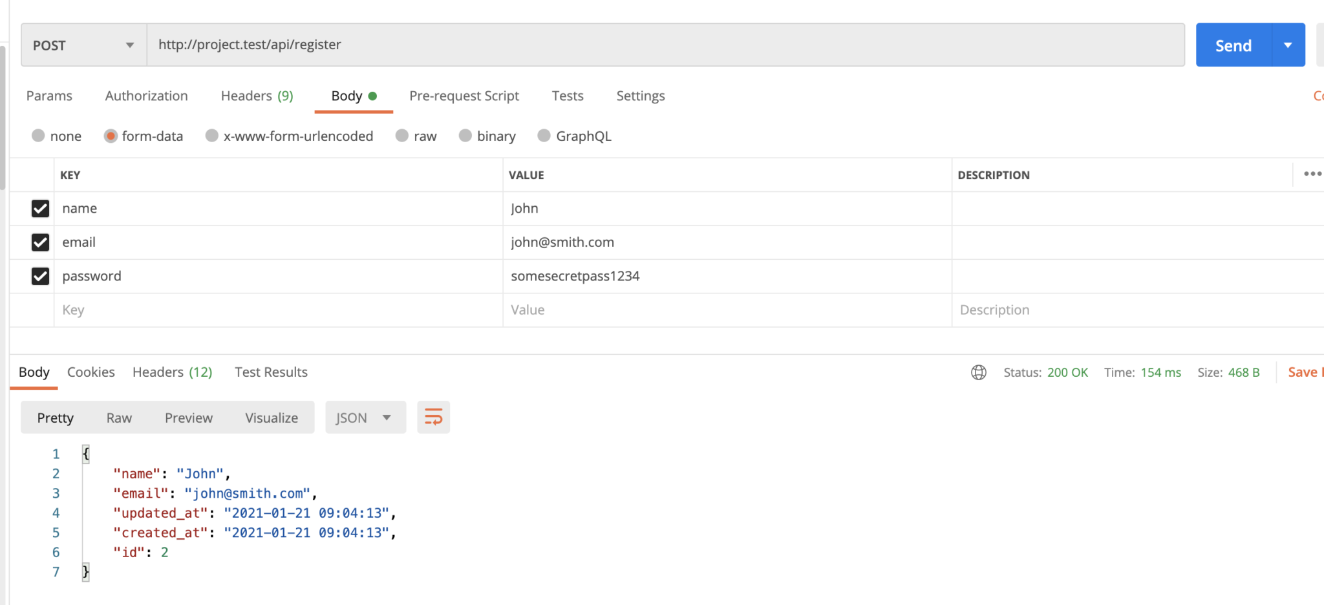The width and height of the screenshot is (1324, 605).
Task: Open the JSON response format dropdown
Action: 365,417
